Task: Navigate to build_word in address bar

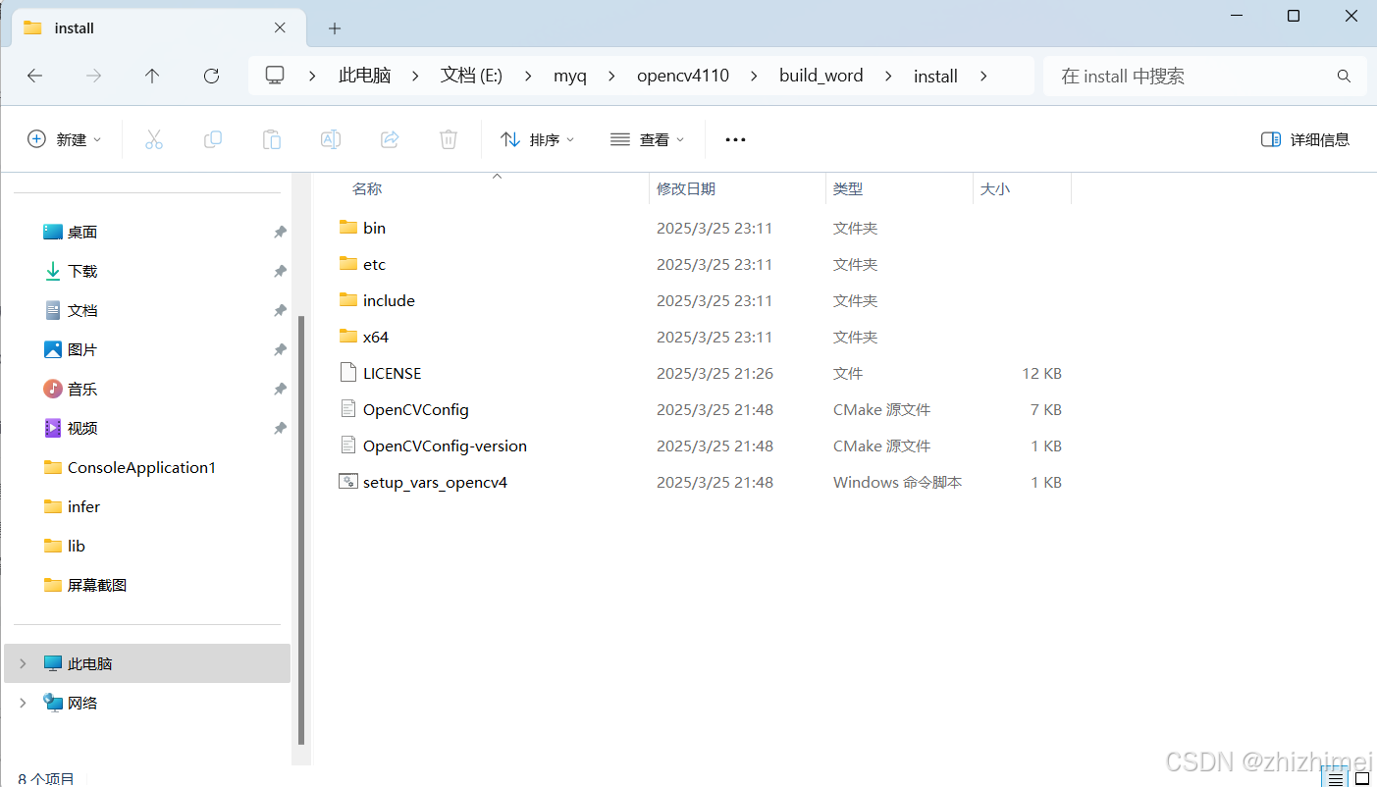Action: pyautogui.click(x=821, y=76)
